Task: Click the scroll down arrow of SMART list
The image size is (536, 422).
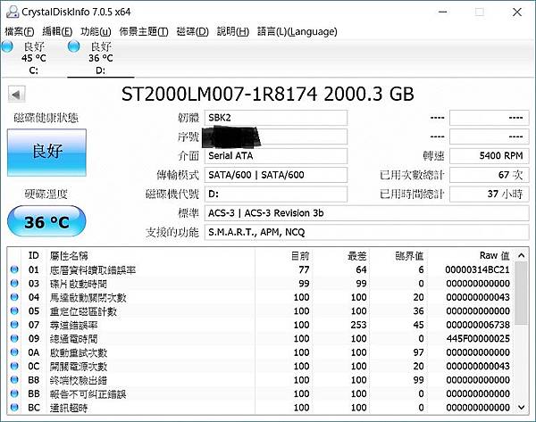Action: 522,407
